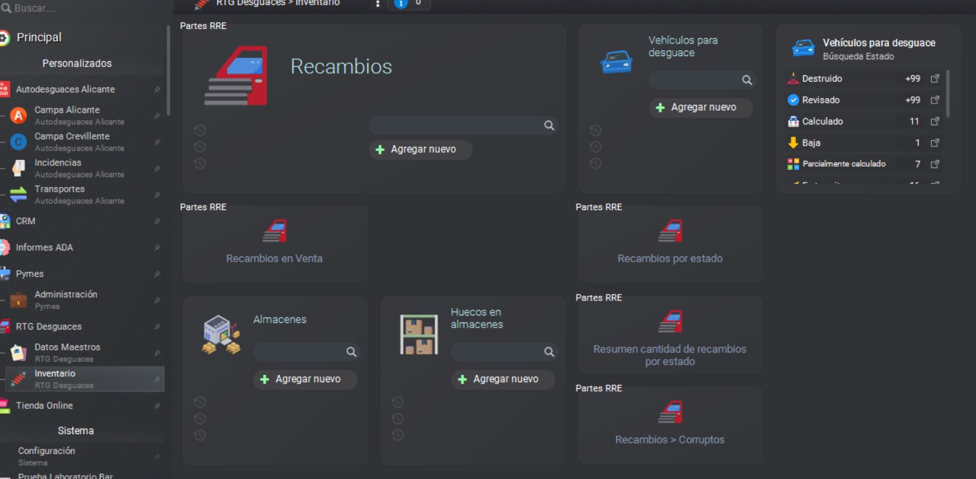The height and width of the screenshot is (479, 976).
Task: Click the Almacenes search input field
Action: point(300,352)
